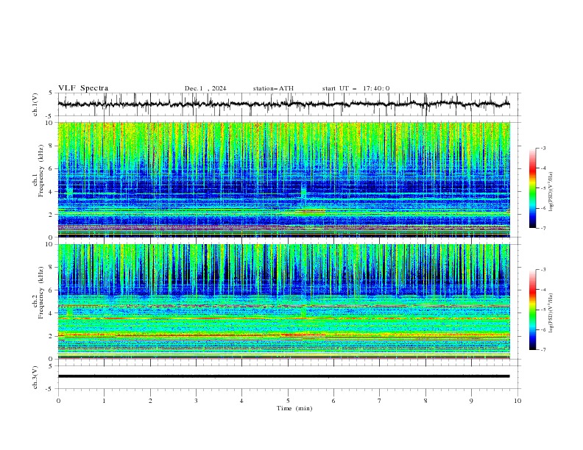The image size is (583, 450).
Task: Click the "ch.3(V)" waveform axis label
Action: click(x=35, y=377)
